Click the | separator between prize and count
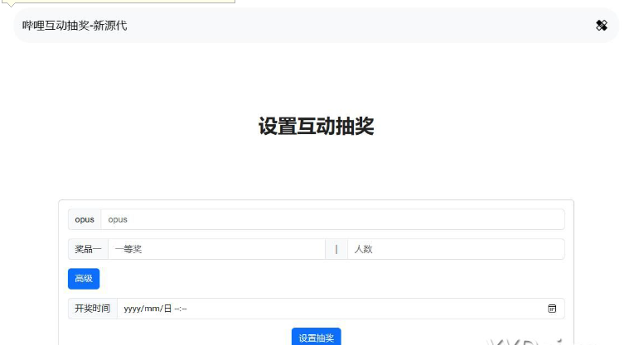 click(x=336, y=249)
